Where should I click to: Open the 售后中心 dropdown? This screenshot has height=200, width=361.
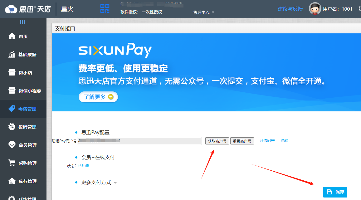pos(204,12)
